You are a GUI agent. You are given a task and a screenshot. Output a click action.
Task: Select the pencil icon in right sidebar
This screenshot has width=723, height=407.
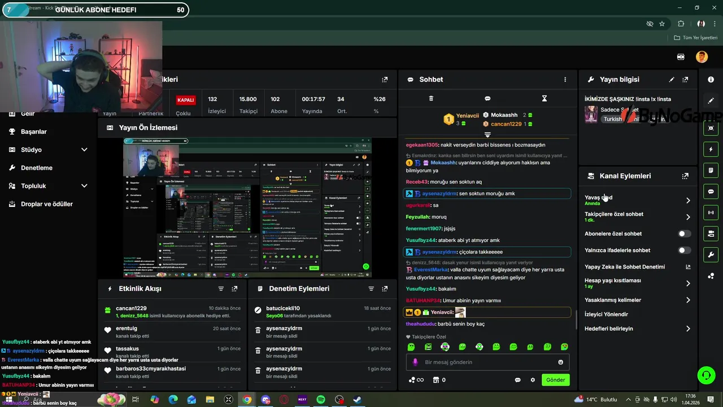pyautogui.click(x=711, y=101)
